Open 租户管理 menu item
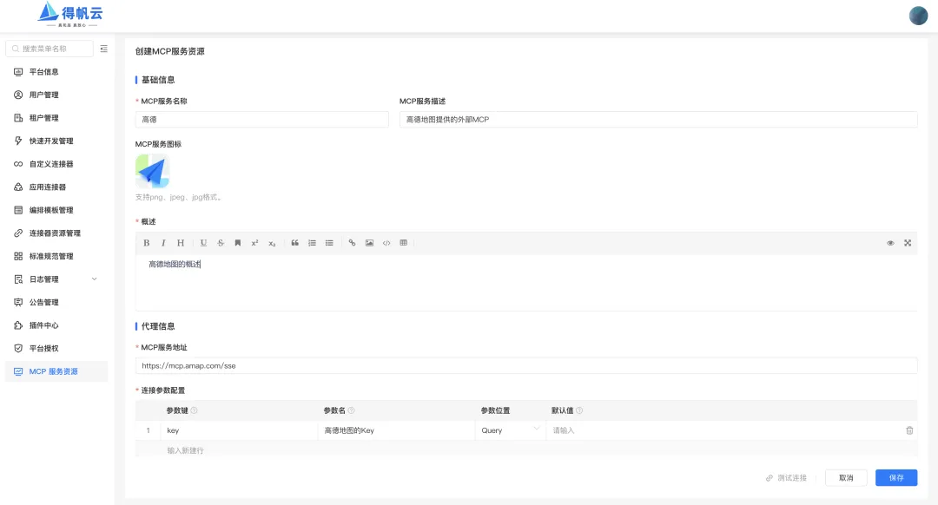This screenshot has width=938, height=505. [56, 118]
